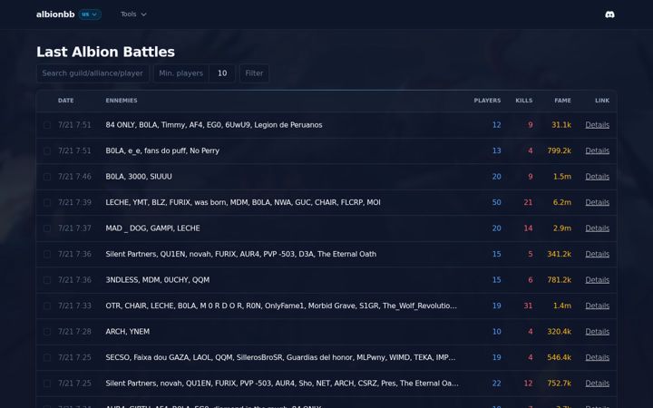Open Details for 3NDLESS, MDM, 0UCHY, QQM

(x=597, y=280)
